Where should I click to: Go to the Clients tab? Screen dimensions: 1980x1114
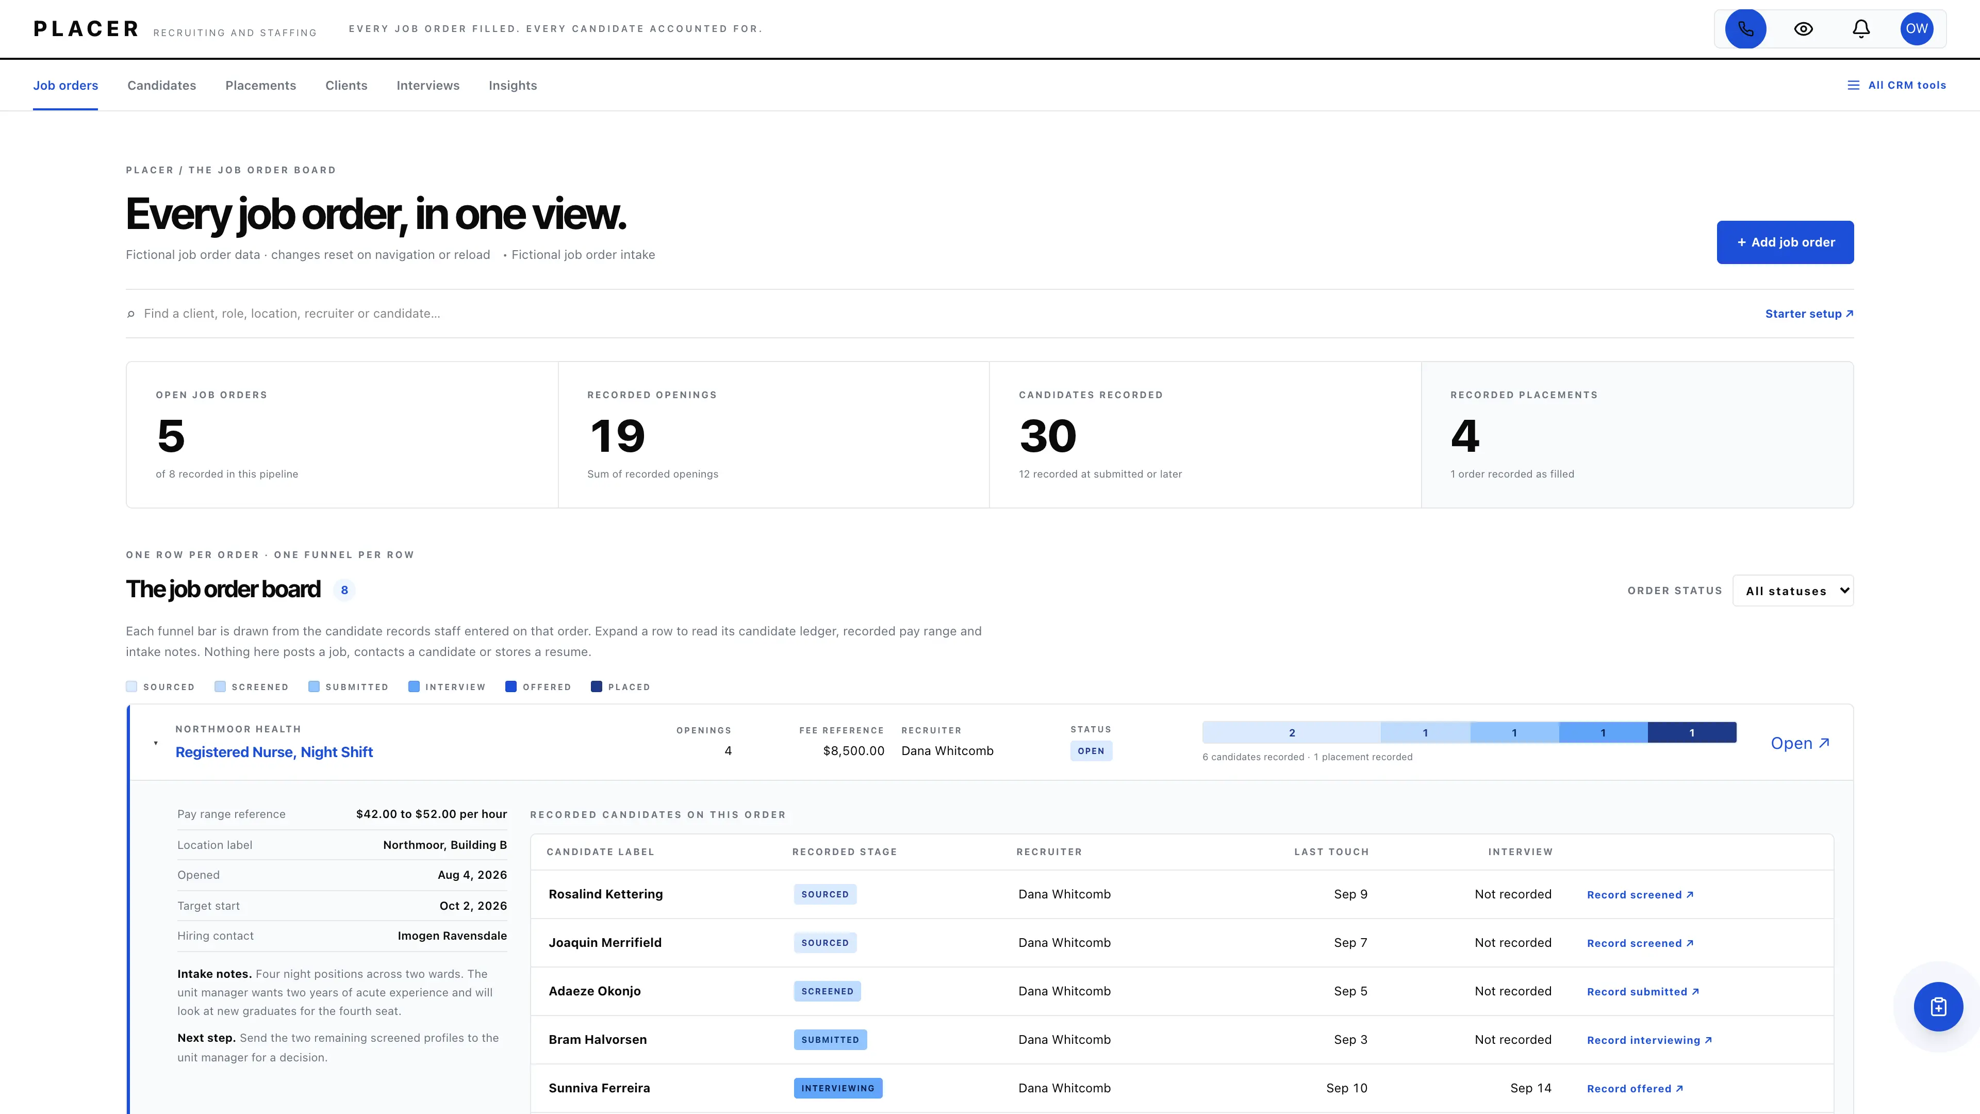point(346,85)
